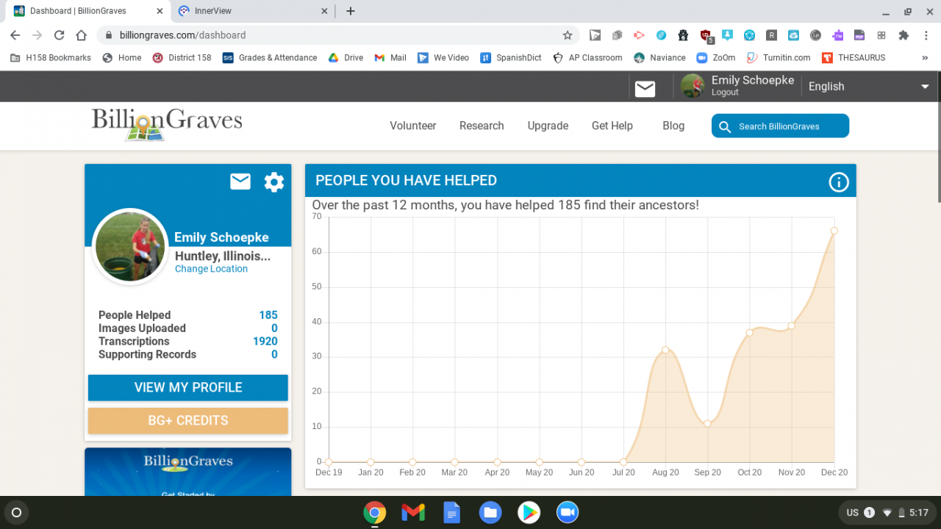Click Emily Schoepke's small header avatar

693,86
